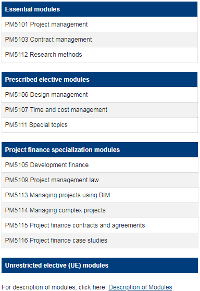The width and height of the screenshot is (200, 291).
Task: Choose PM5114 Managing complex projects
Action: 99,210
